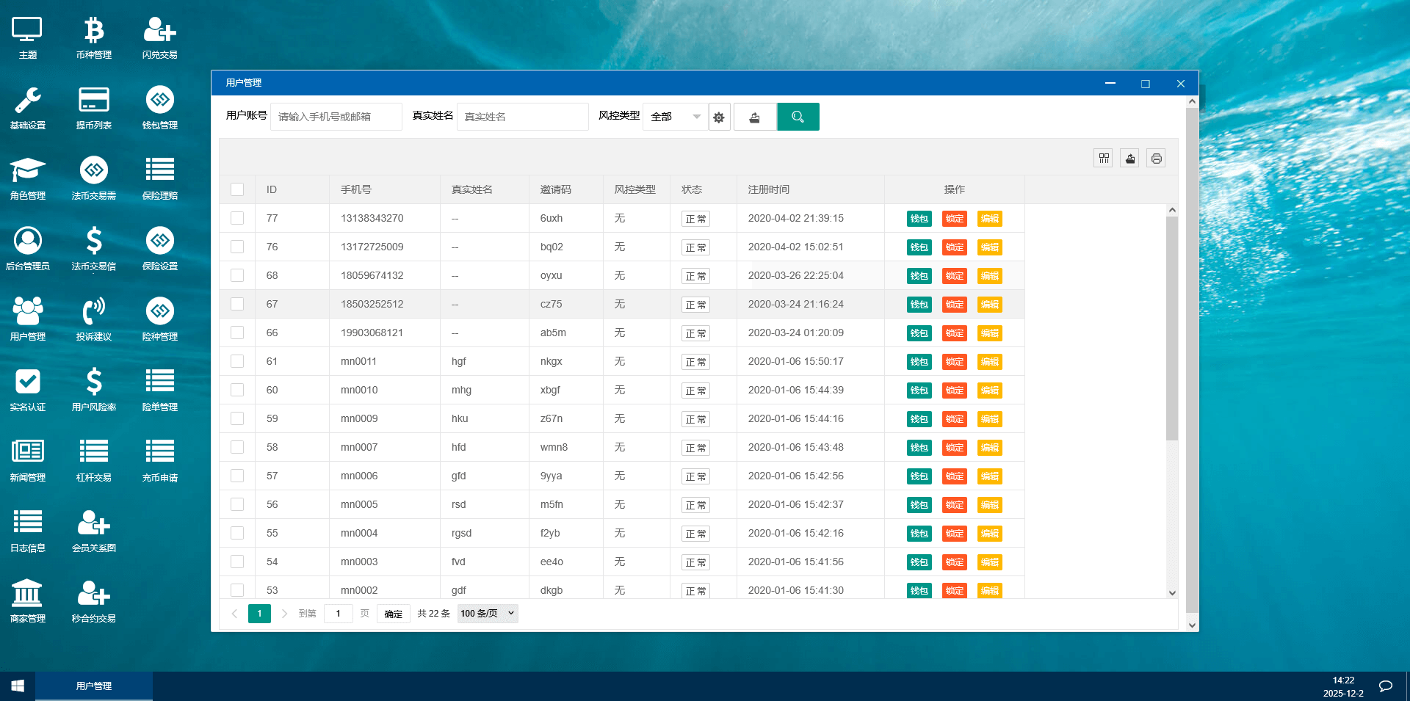This screenshot has width=1410, height=701.
Task: Open 实名认证 checkmark icon
Action: tap(27, 389)
